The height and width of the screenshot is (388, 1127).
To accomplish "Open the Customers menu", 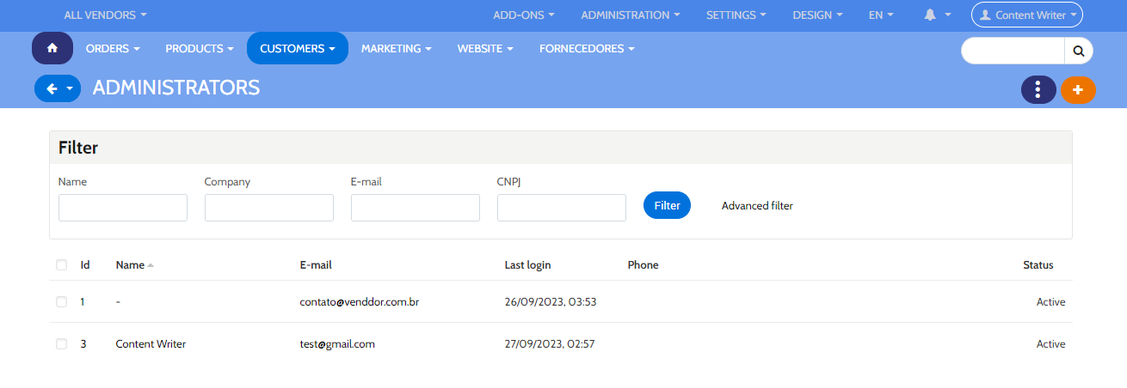I will [297, 49].
